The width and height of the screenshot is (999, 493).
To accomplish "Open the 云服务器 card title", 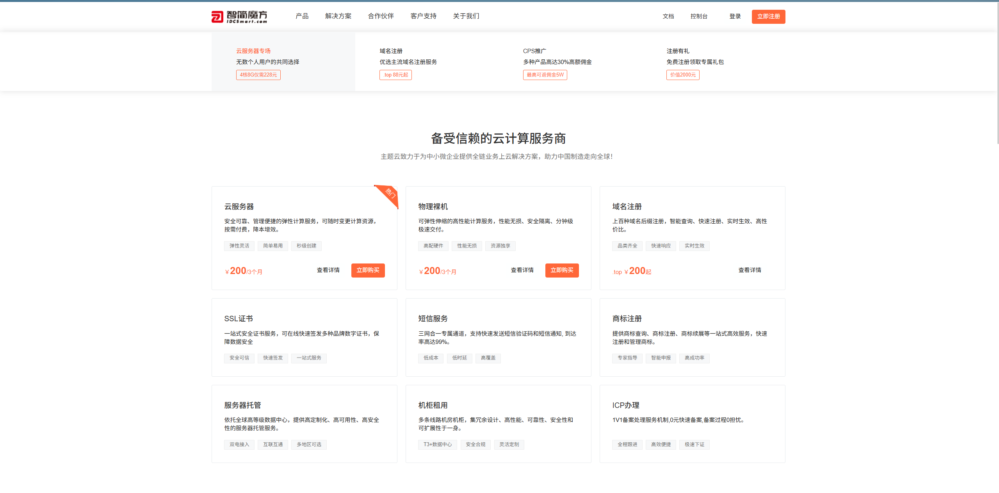I will click(239, 206).
